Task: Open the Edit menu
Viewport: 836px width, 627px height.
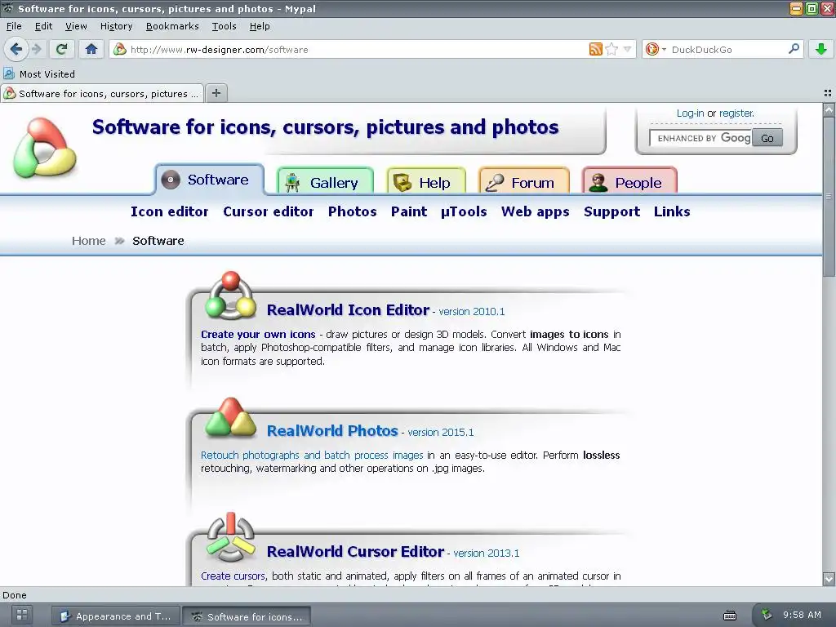Action: 44,26
